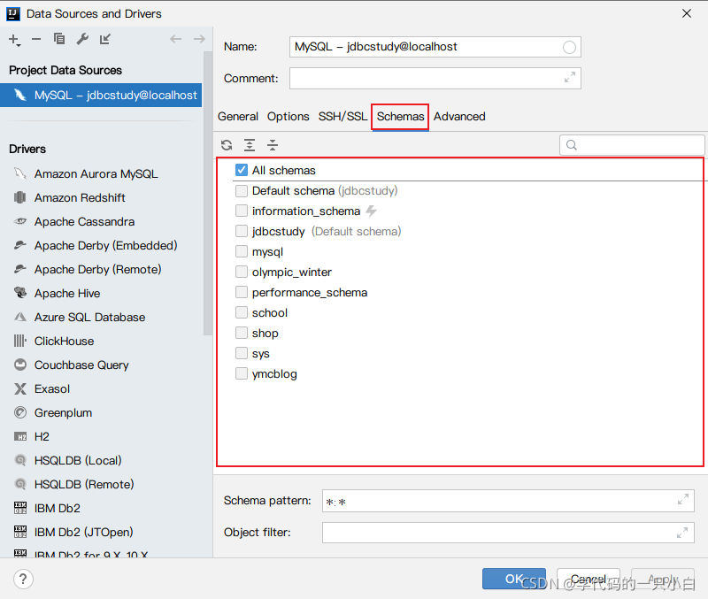The height and width of the screenshot is (599, 708).
Task: Click the schema search field
Action: [632, 144]
